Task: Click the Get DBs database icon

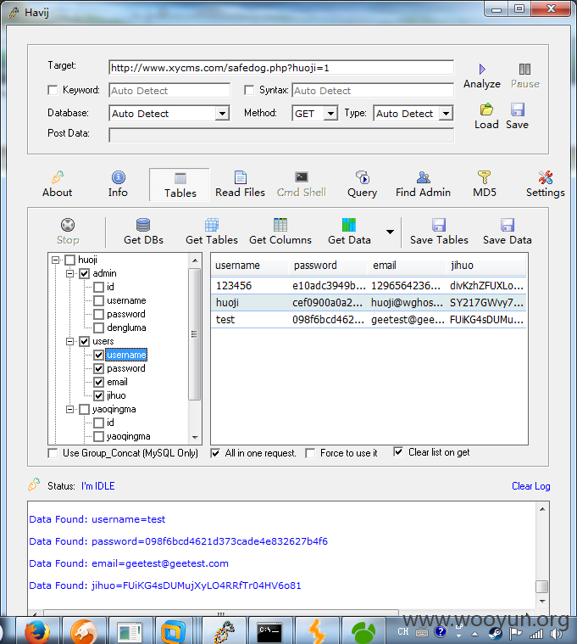Action: pyautogui.click(x=143, y=225)
